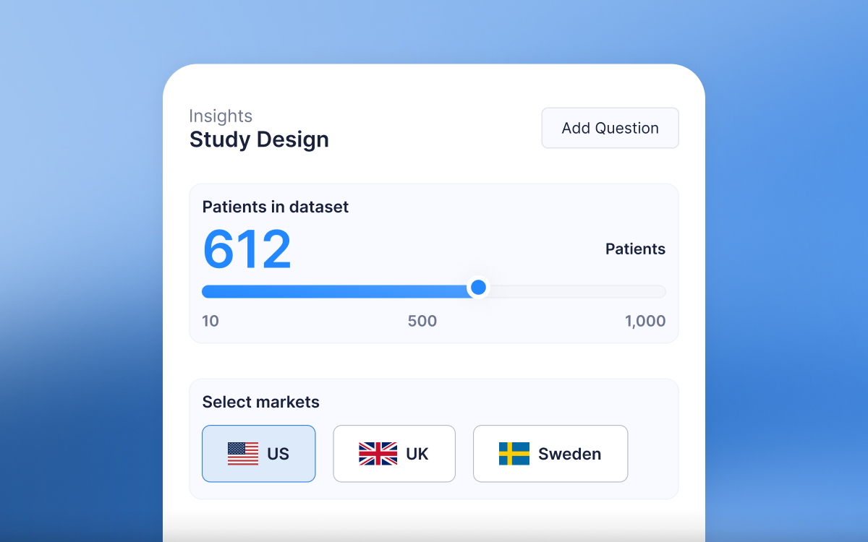Viewport: 868px width, 542px height.
Task: Click the 612 patient count value
Action: tap(247, 249)
